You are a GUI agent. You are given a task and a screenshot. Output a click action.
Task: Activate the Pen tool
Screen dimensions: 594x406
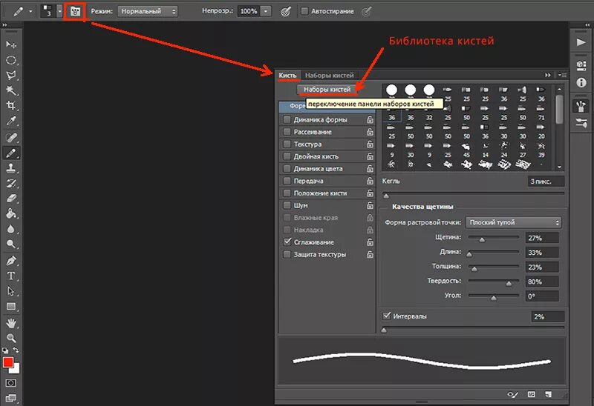11,261
